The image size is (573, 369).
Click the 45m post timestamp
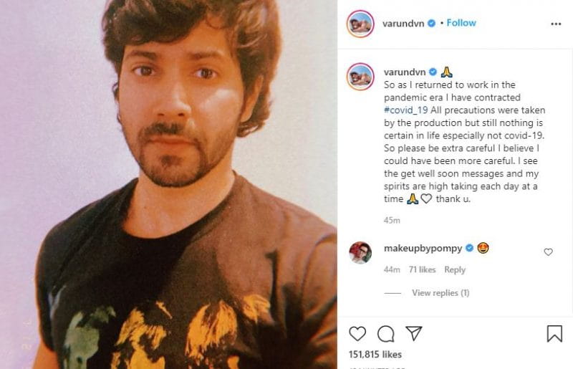coord(392,220)
